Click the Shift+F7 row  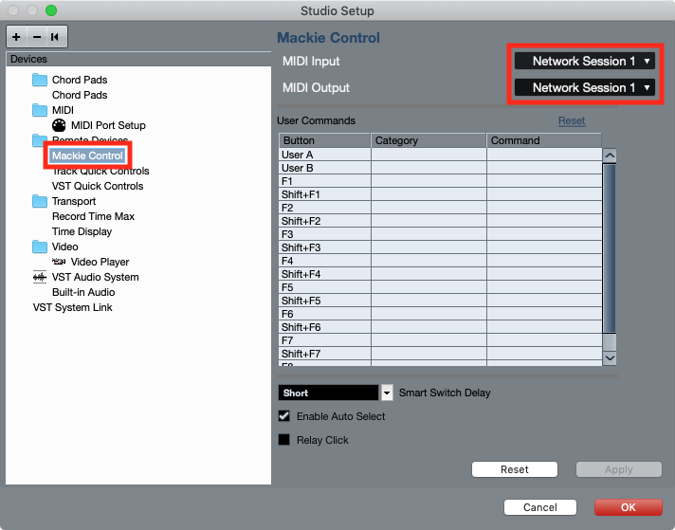point(441,354)
